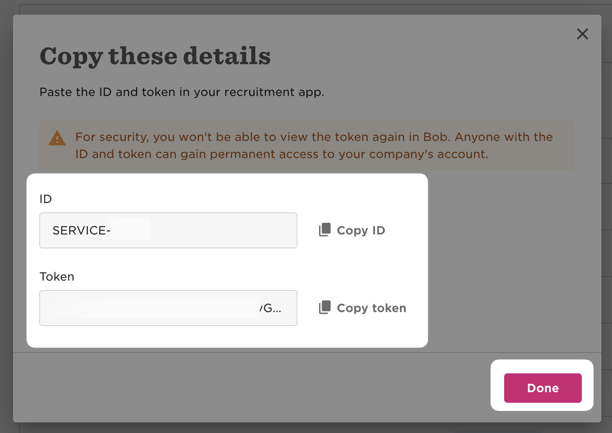Focus the Token input field
The height and width of the screenshot is (433, 612).
pos(163,308)
